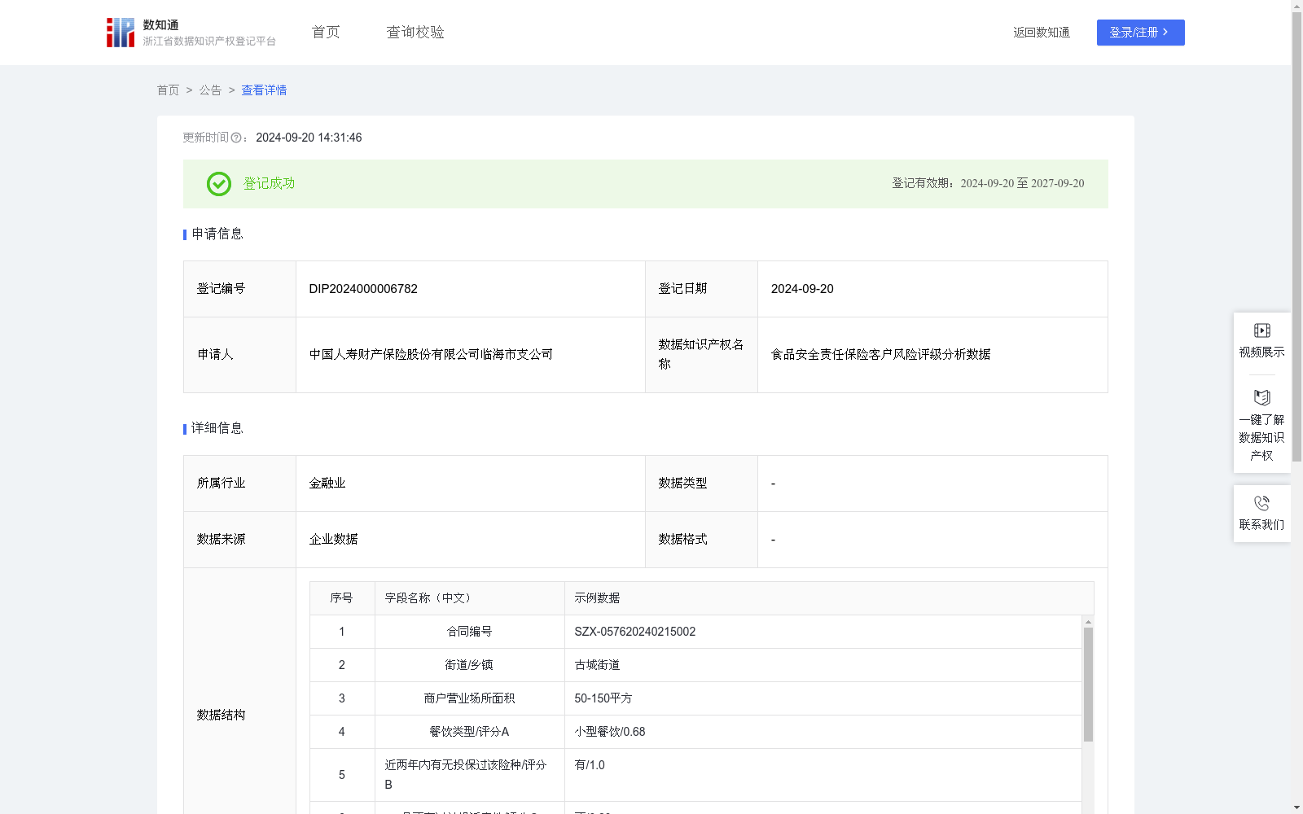
Task: Open the 查询校验 navigation menu item
Action: 415,33
